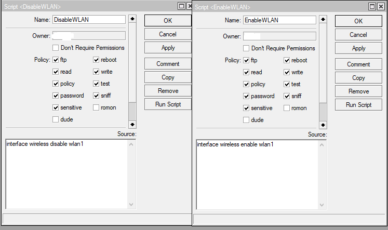Click scroll-up arrow of DisableWLAN properties panel
Viewport: 388px width, 230px height.
(132, 19)
